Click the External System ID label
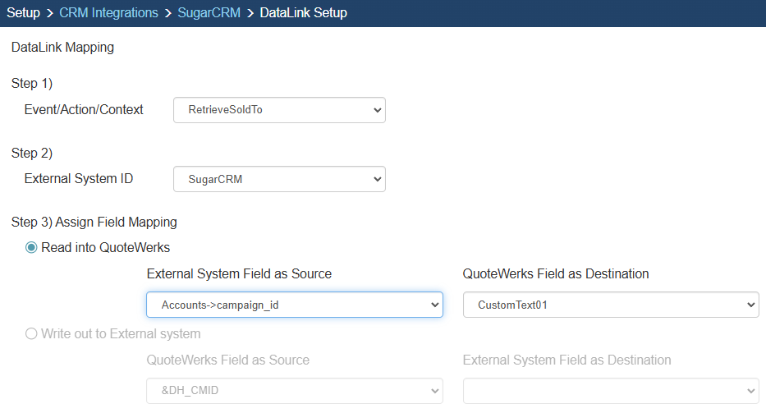Screen dimensions: 766x413 click(79, 179)
